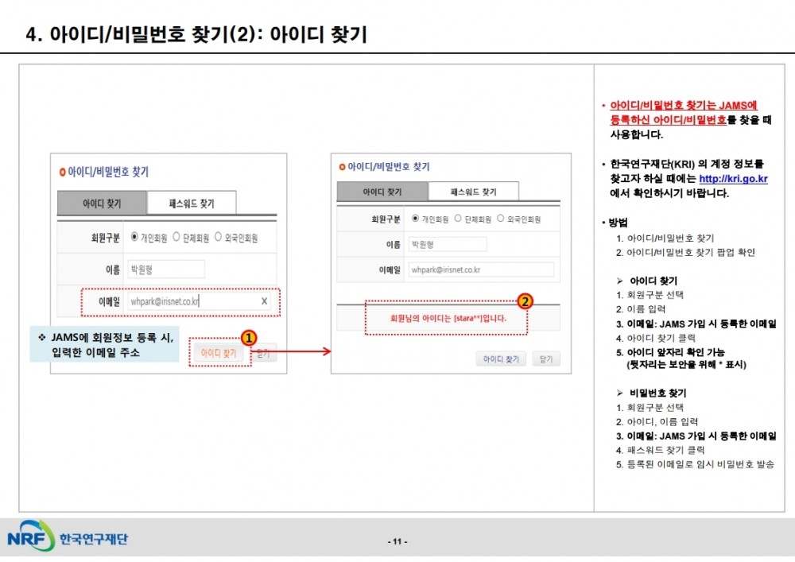Click 닫기 button in right popup
Screen dimensions: 795x562
click(x=546, y=359)
